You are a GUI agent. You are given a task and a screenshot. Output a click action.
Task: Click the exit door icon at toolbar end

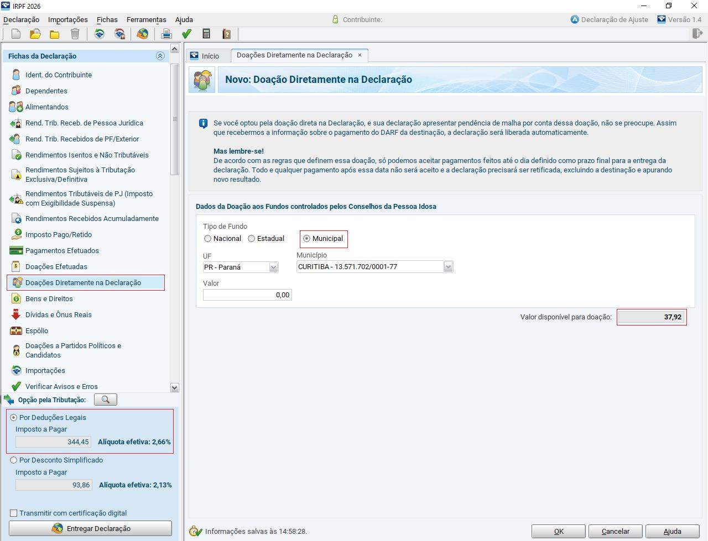coord(697,34)
